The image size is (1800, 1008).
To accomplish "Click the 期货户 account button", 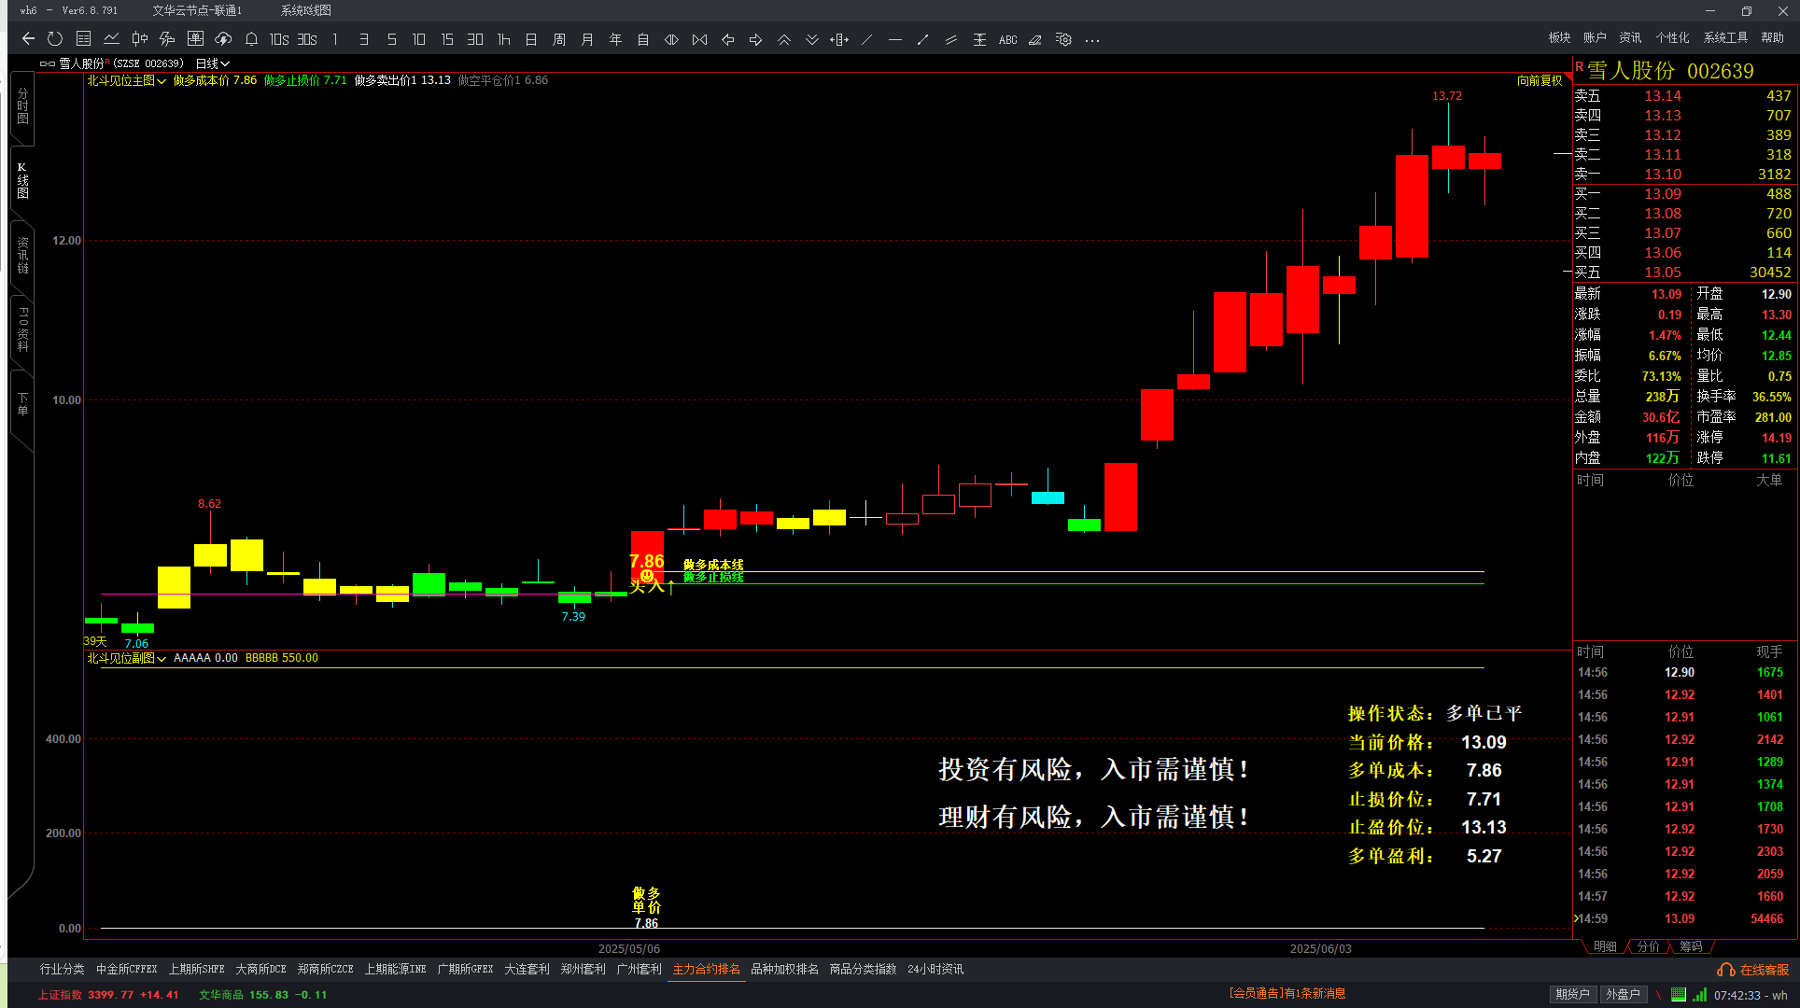I will pos(1572,995).
